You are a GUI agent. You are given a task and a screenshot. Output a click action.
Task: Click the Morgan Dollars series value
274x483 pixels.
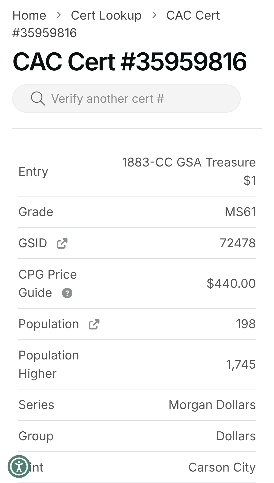(212, 405)
